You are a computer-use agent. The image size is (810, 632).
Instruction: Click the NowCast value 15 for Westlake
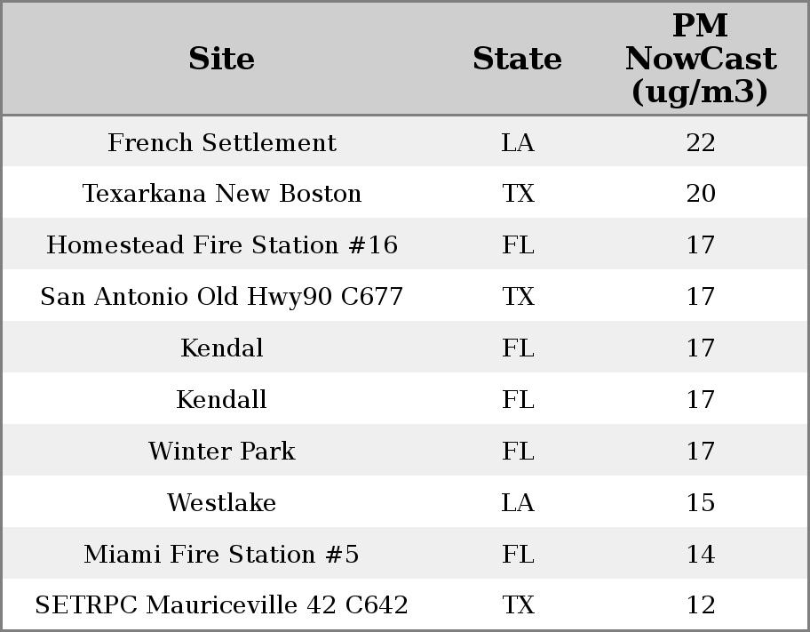click(x=701, y=503)
